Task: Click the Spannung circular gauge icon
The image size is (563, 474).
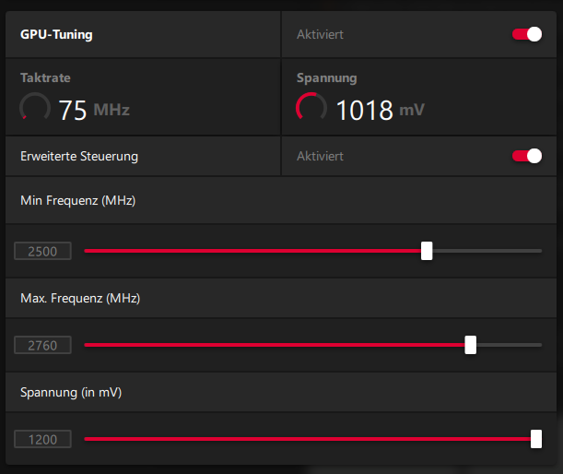Action: click(x=311, y=110)
